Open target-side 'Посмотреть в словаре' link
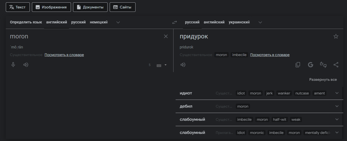347x141 pixels. click(x=270, y=55)
